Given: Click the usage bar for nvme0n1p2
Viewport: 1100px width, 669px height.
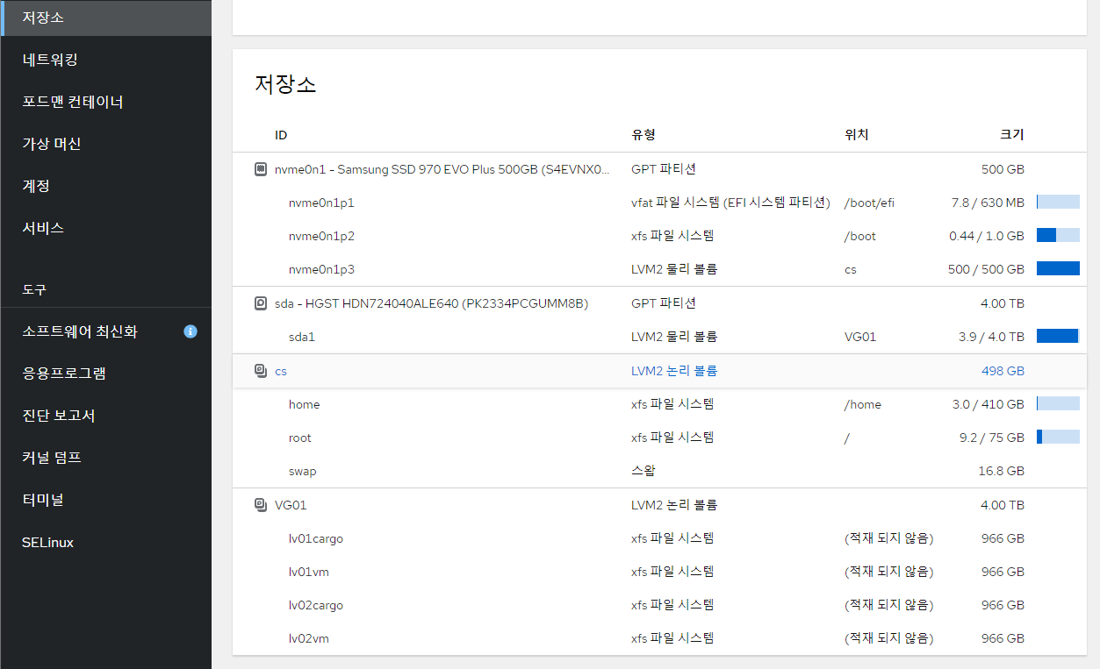Looking at the screenshot, I should [1058, 235].
